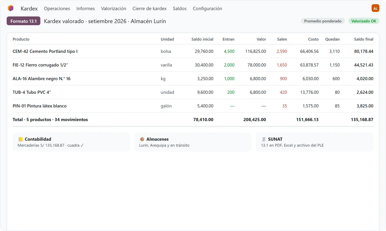Click the 13.1 en PDF, Excel text
This screenshot has height=231, width=386.
click(x=292, y=145)
